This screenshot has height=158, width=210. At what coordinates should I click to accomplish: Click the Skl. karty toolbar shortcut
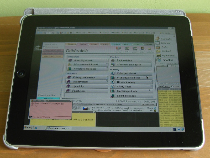click(81, 33)
